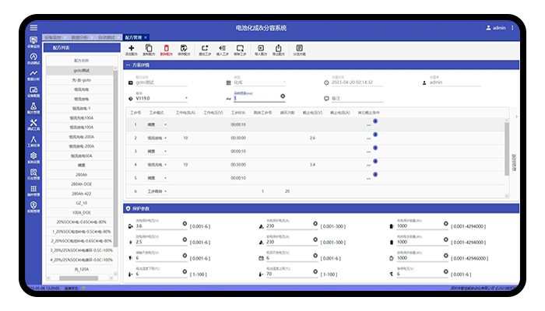Image resolution: width=545 pixels, height=311 pixels.
Task: Switch to the 设备监控 tab
Action: click(54, 37)
